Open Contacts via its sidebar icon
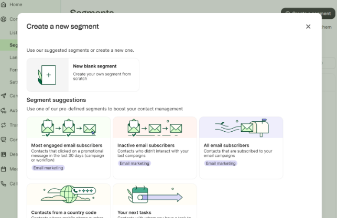 (x=4, y=19)
